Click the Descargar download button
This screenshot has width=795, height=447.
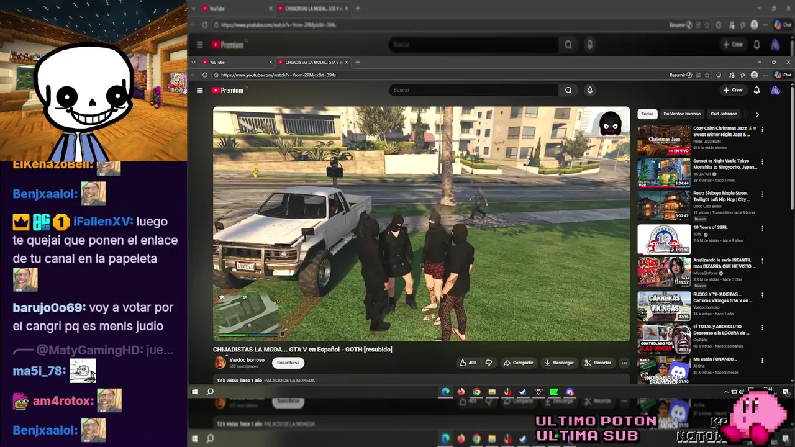559,363
